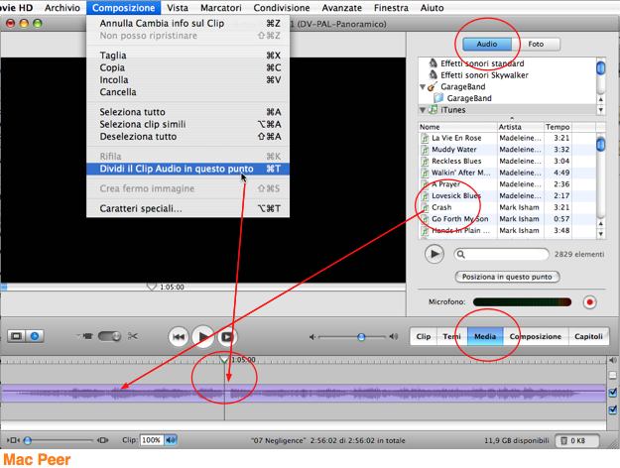Screen dimensions: 620x468
Task: Choose Annulla Cambia info sul Clip
Action: [x=187, y=24]
